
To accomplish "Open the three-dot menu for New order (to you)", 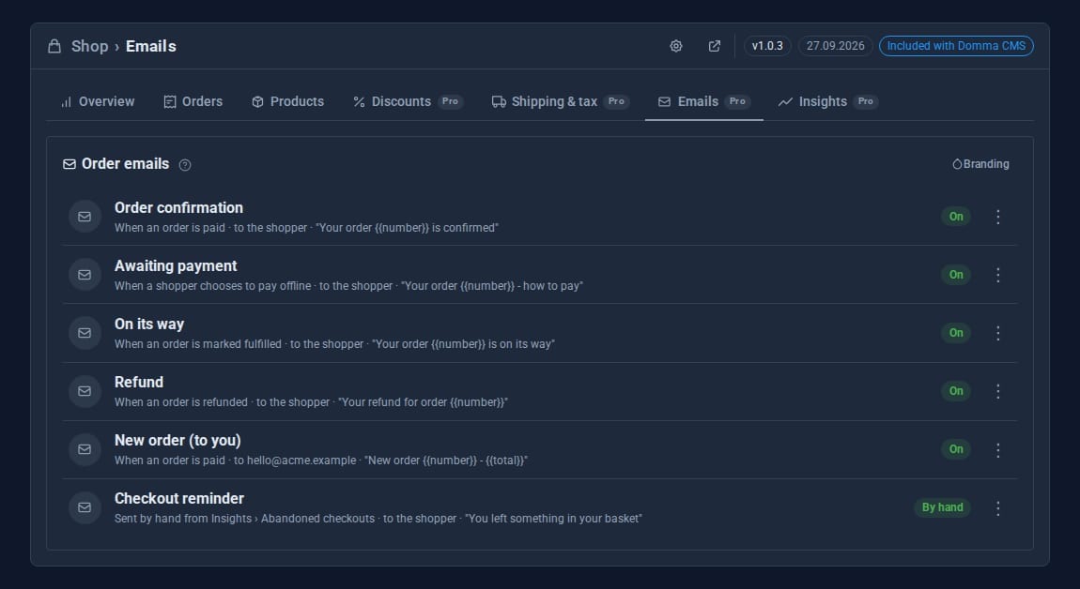I will pyautogui.click(x=998, y=449).
